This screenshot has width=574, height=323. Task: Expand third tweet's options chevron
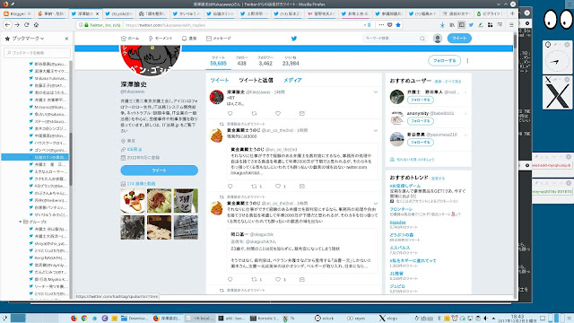tap(376, 204)
